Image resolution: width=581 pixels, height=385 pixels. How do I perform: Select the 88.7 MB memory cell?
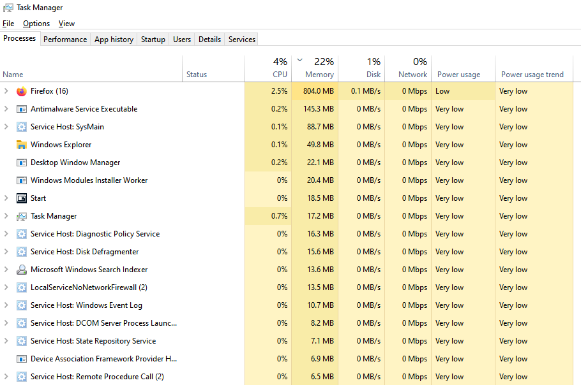click(x=315, y=126)
